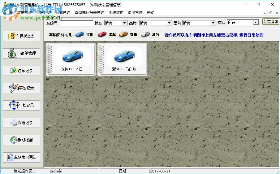Open 违章记录 sidebar button
This screenshot has height=174, width=280.
[x=21, y=71]
